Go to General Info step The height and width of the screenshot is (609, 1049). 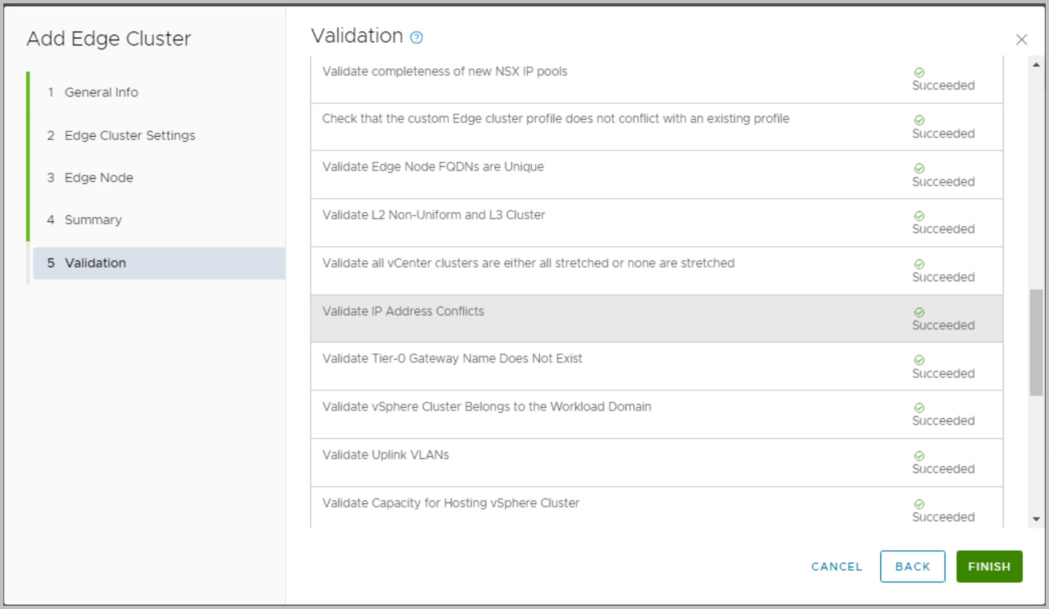point(101,92)
